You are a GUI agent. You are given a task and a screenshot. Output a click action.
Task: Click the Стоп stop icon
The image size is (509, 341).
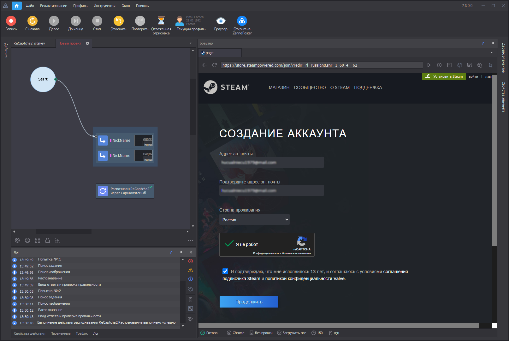[x=97, y=21]
